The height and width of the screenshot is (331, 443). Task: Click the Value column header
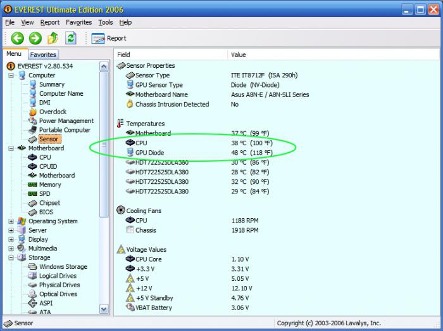[334, 55]
